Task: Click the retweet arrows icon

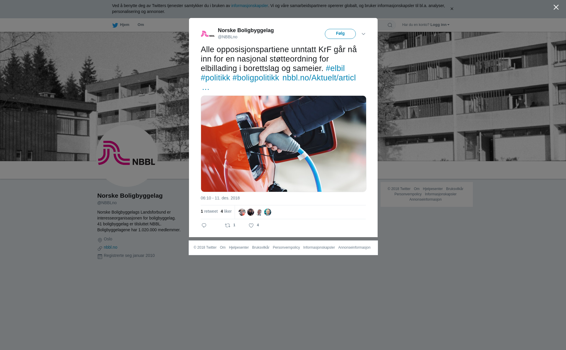Action: pos(228,225)
